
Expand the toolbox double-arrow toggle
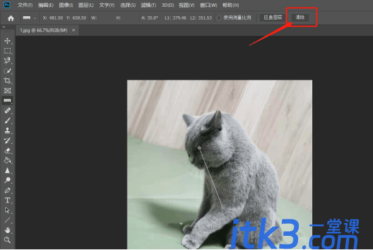tap(4, 27)
